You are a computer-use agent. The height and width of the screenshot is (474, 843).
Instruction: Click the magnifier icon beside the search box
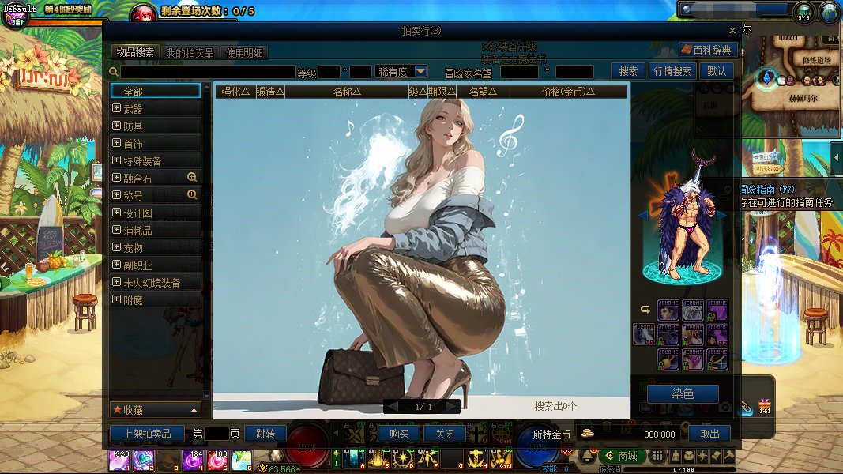114,72
